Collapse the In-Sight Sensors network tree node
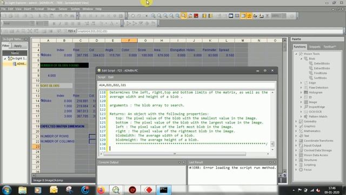The height and width of the screenshot is (195, 346). tap(5, 58)
